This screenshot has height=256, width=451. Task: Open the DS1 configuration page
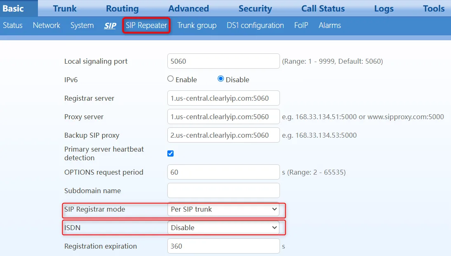point(255,25)
